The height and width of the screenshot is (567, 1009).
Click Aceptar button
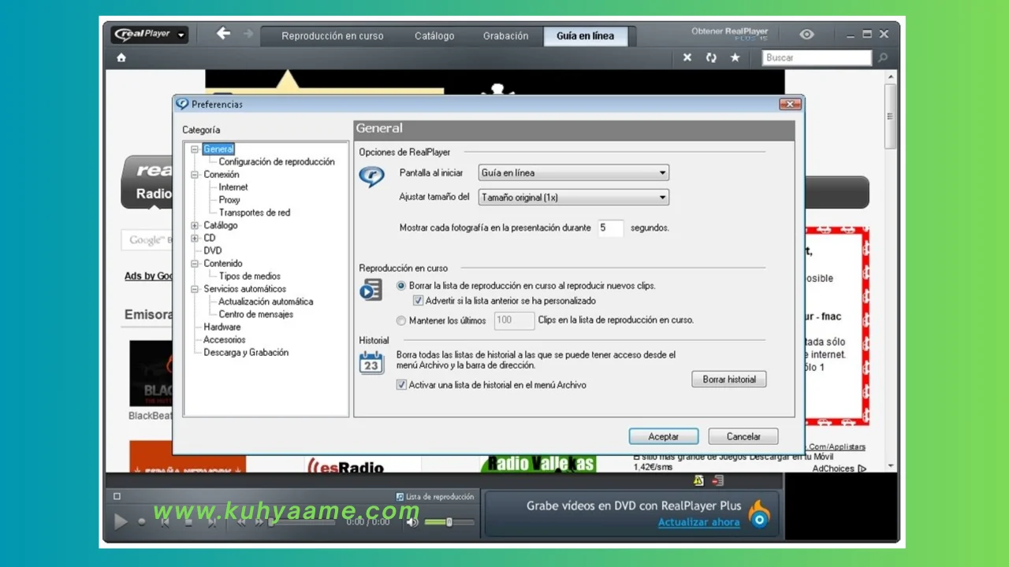coord(664,436)
